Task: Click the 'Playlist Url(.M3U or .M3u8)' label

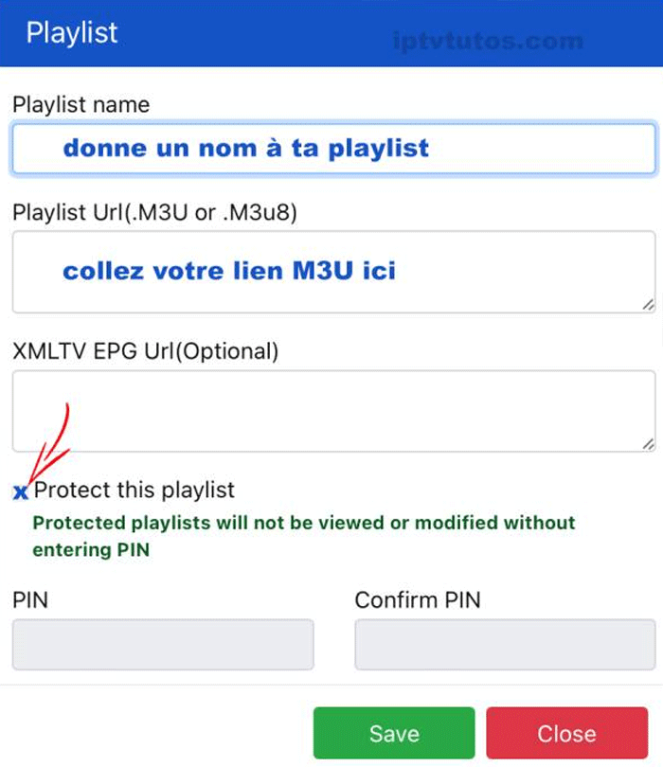Action: pos(155,213)
